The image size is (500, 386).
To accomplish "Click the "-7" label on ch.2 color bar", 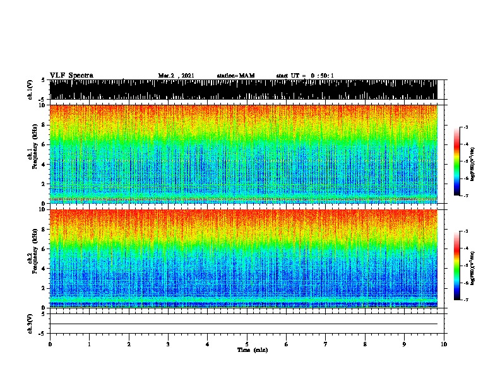I will pos(465,300).
